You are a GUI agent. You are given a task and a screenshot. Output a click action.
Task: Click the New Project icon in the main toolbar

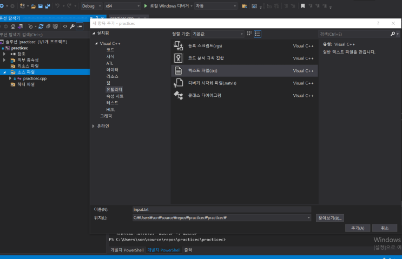click(x=22, y=6)
